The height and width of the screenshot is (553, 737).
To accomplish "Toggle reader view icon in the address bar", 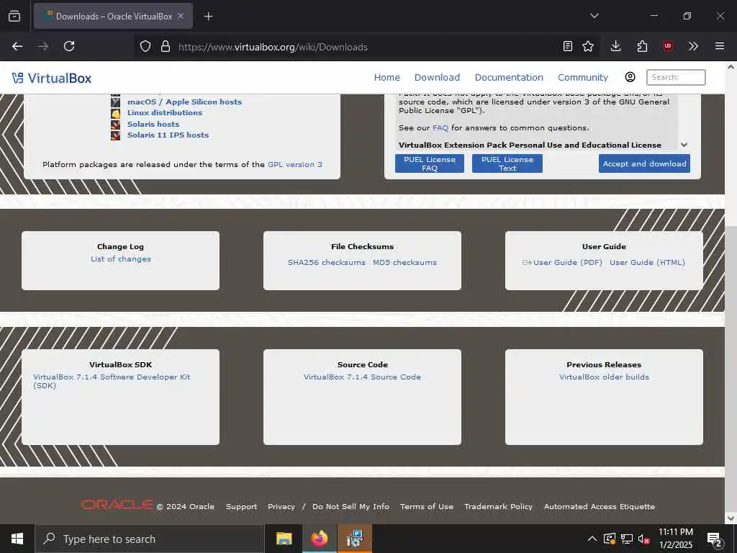I will (567, 46).
